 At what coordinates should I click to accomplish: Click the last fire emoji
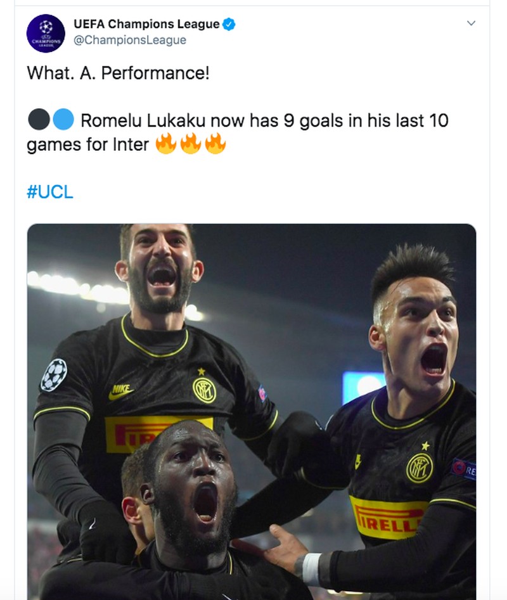[215, 144]
